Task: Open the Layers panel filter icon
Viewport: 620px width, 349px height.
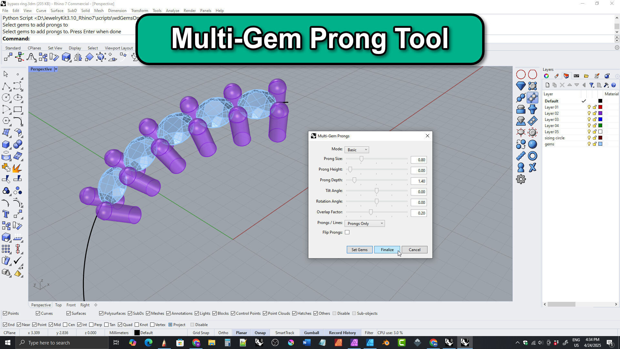Action: pos(591,85)
